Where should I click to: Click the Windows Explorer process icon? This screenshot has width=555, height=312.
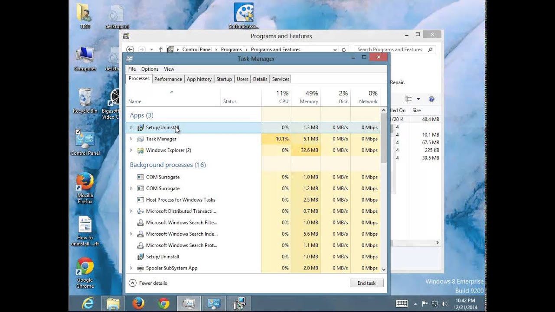140,150
